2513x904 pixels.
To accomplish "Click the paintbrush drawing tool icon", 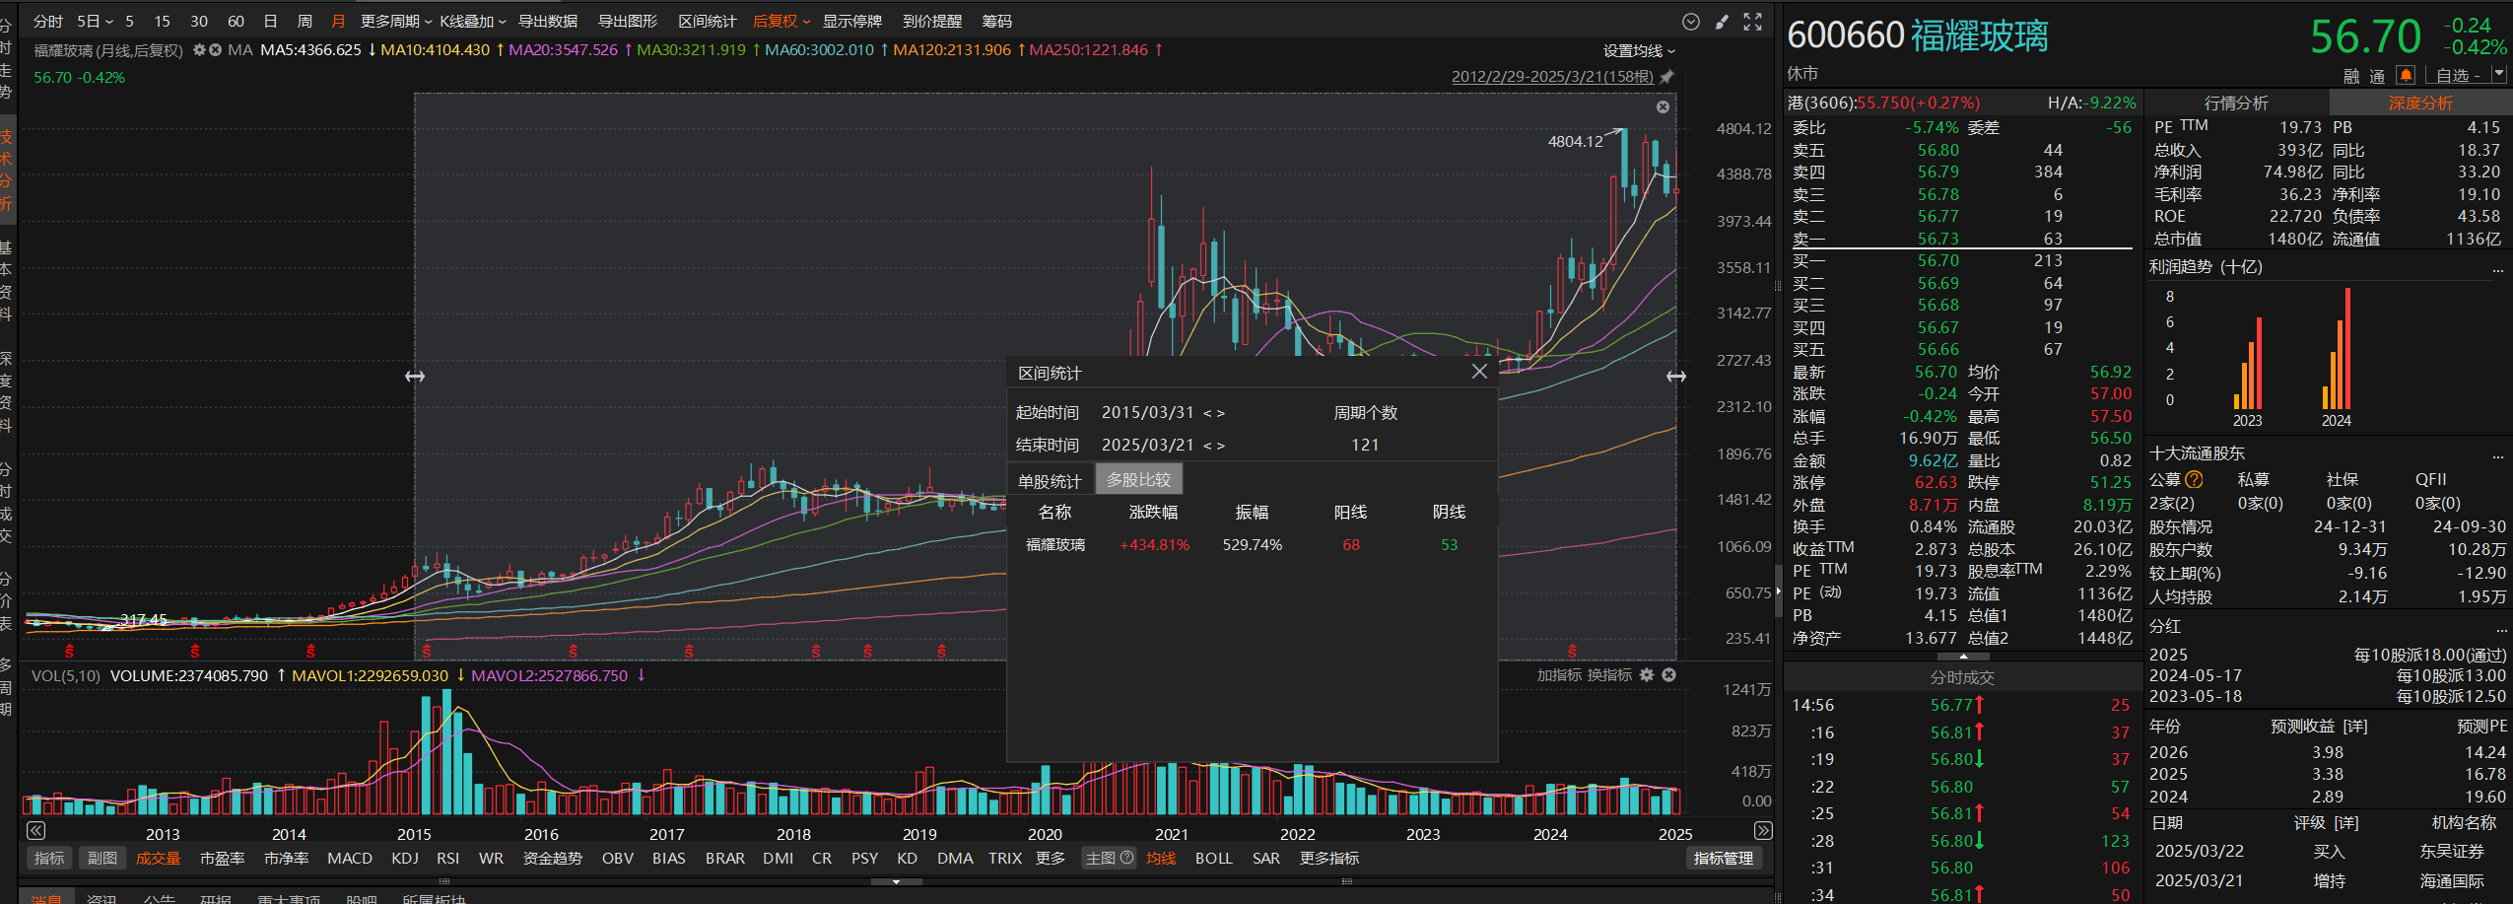I will click(1722, 22).
